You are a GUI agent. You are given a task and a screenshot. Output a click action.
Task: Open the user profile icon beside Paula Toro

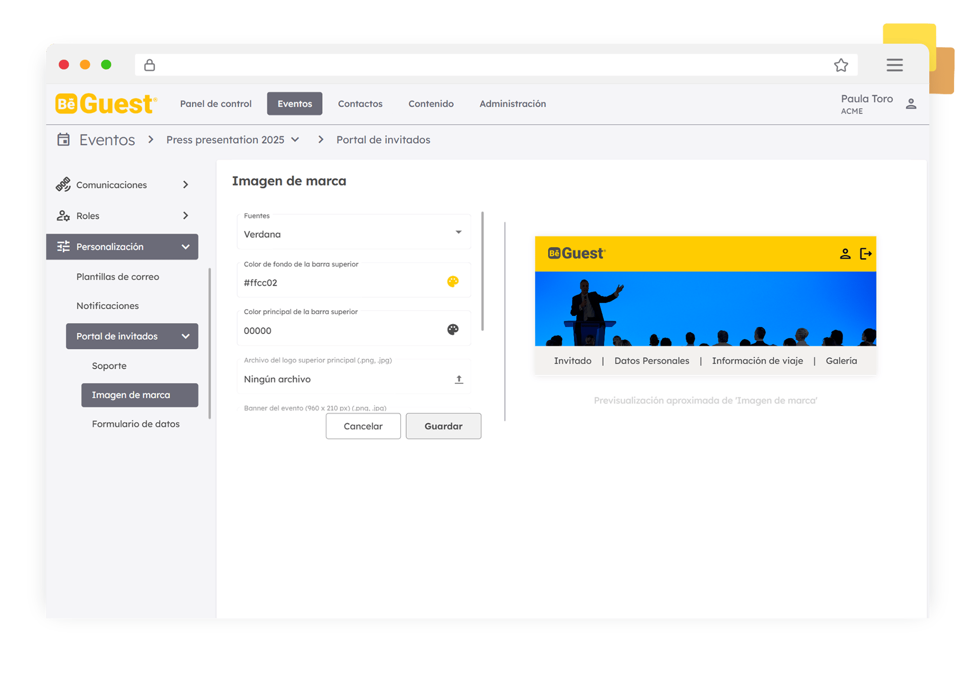911,104
